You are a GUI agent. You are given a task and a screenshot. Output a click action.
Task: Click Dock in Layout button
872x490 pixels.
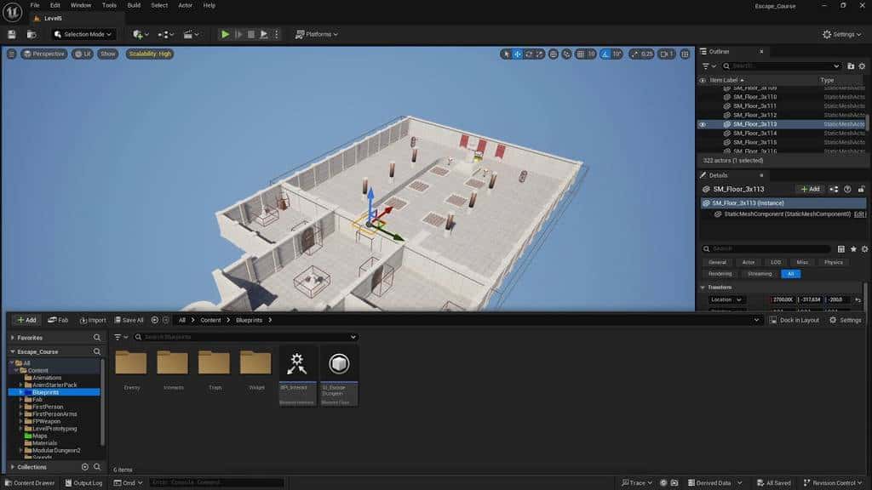click(x=795, y=321)
